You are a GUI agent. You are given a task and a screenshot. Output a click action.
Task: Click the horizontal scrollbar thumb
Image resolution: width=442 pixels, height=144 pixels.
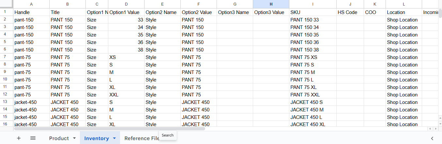(x=109, y=129)
